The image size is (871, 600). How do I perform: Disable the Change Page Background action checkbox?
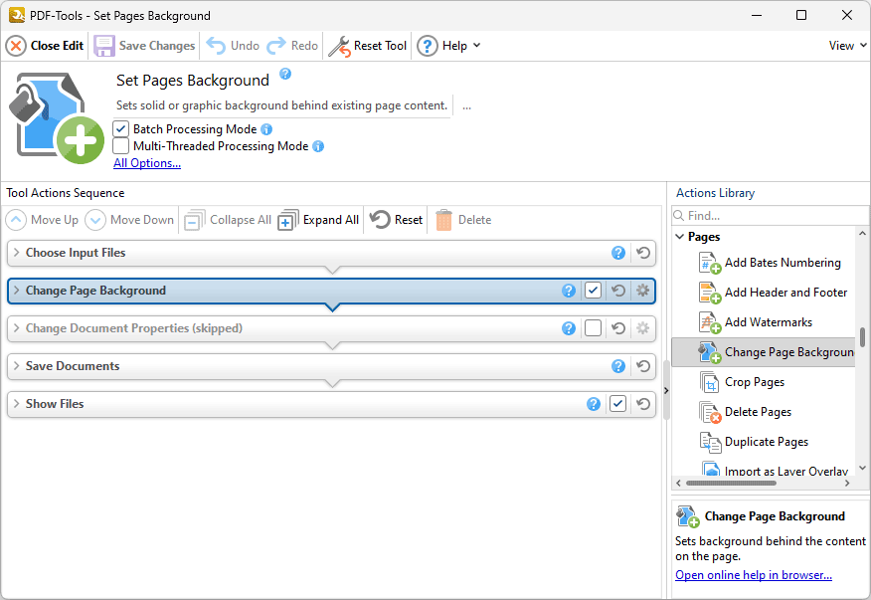pyautogui.click(x=594, y=291)
